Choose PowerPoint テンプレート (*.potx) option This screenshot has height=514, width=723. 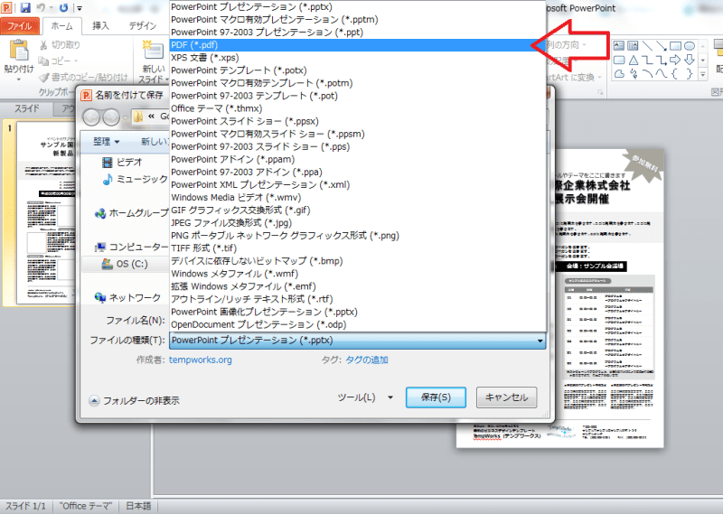[x=358, y=70]
